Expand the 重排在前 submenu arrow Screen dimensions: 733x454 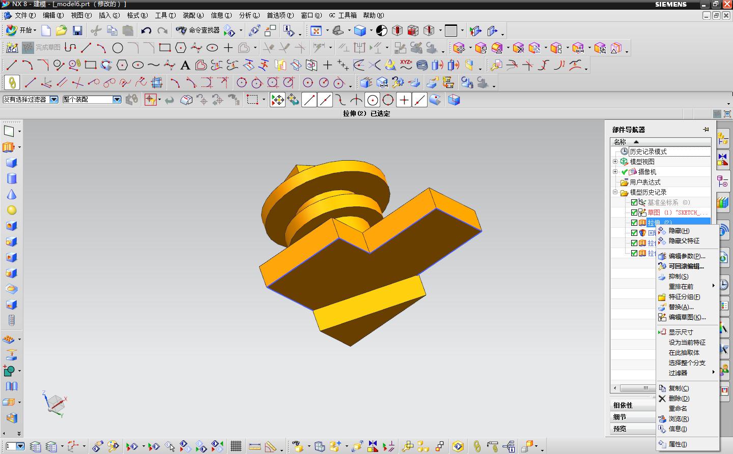[713, 286]
